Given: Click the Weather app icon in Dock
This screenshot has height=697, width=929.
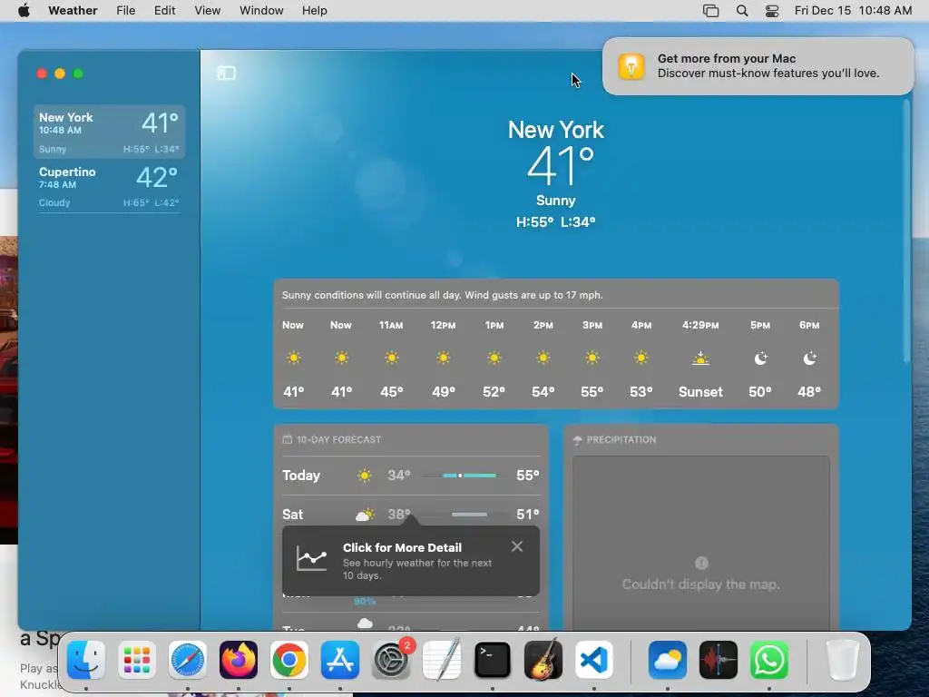Looking at the screenshot, I should tap(668, 660).
